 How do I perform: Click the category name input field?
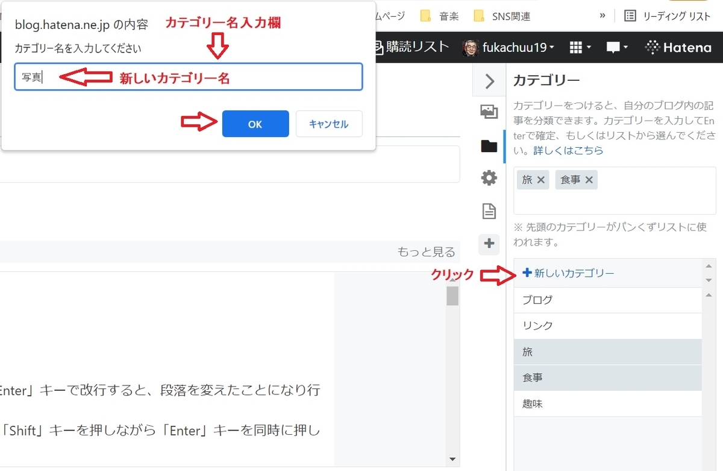tap(188, 77)
